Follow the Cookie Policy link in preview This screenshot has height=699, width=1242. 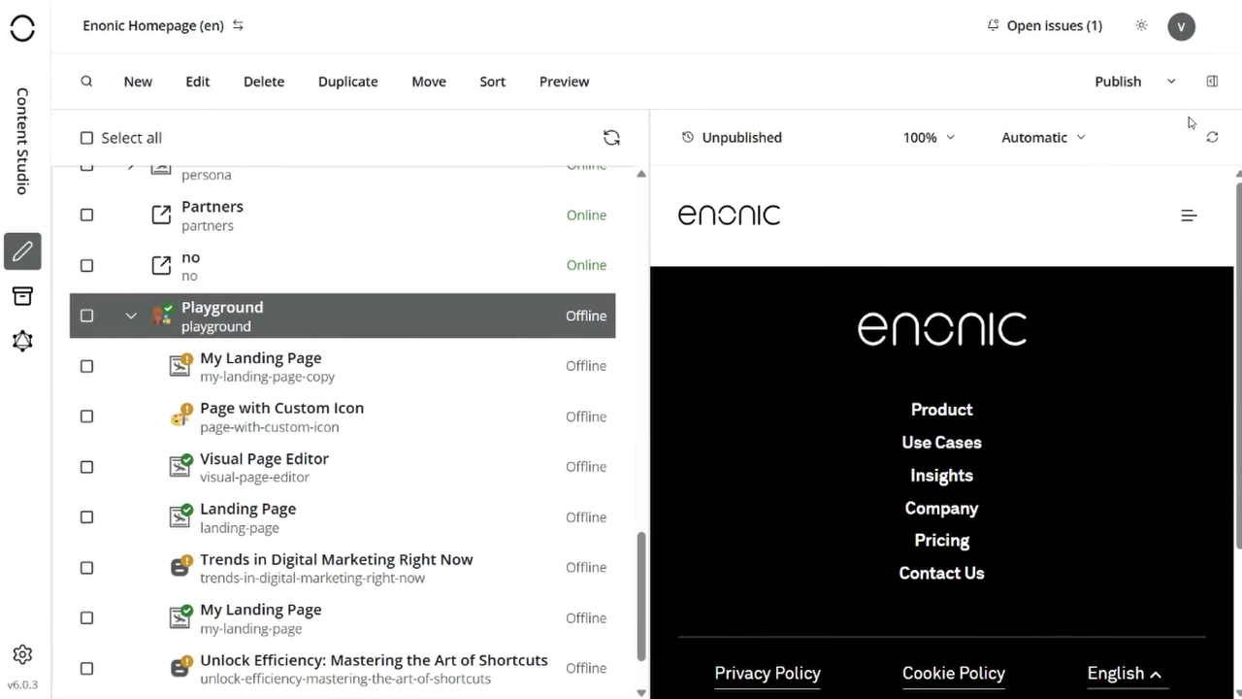click(954, 674)
